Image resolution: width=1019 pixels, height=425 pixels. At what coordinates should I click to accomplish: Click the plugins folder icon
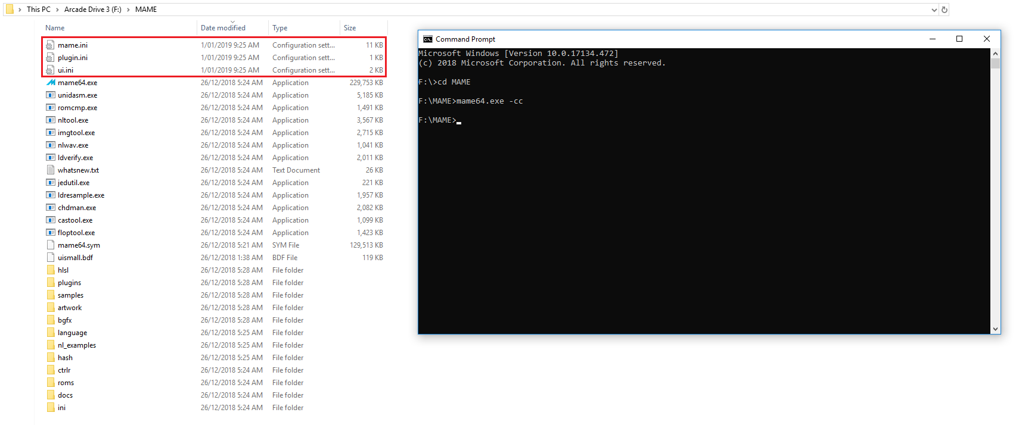point(51,283)
